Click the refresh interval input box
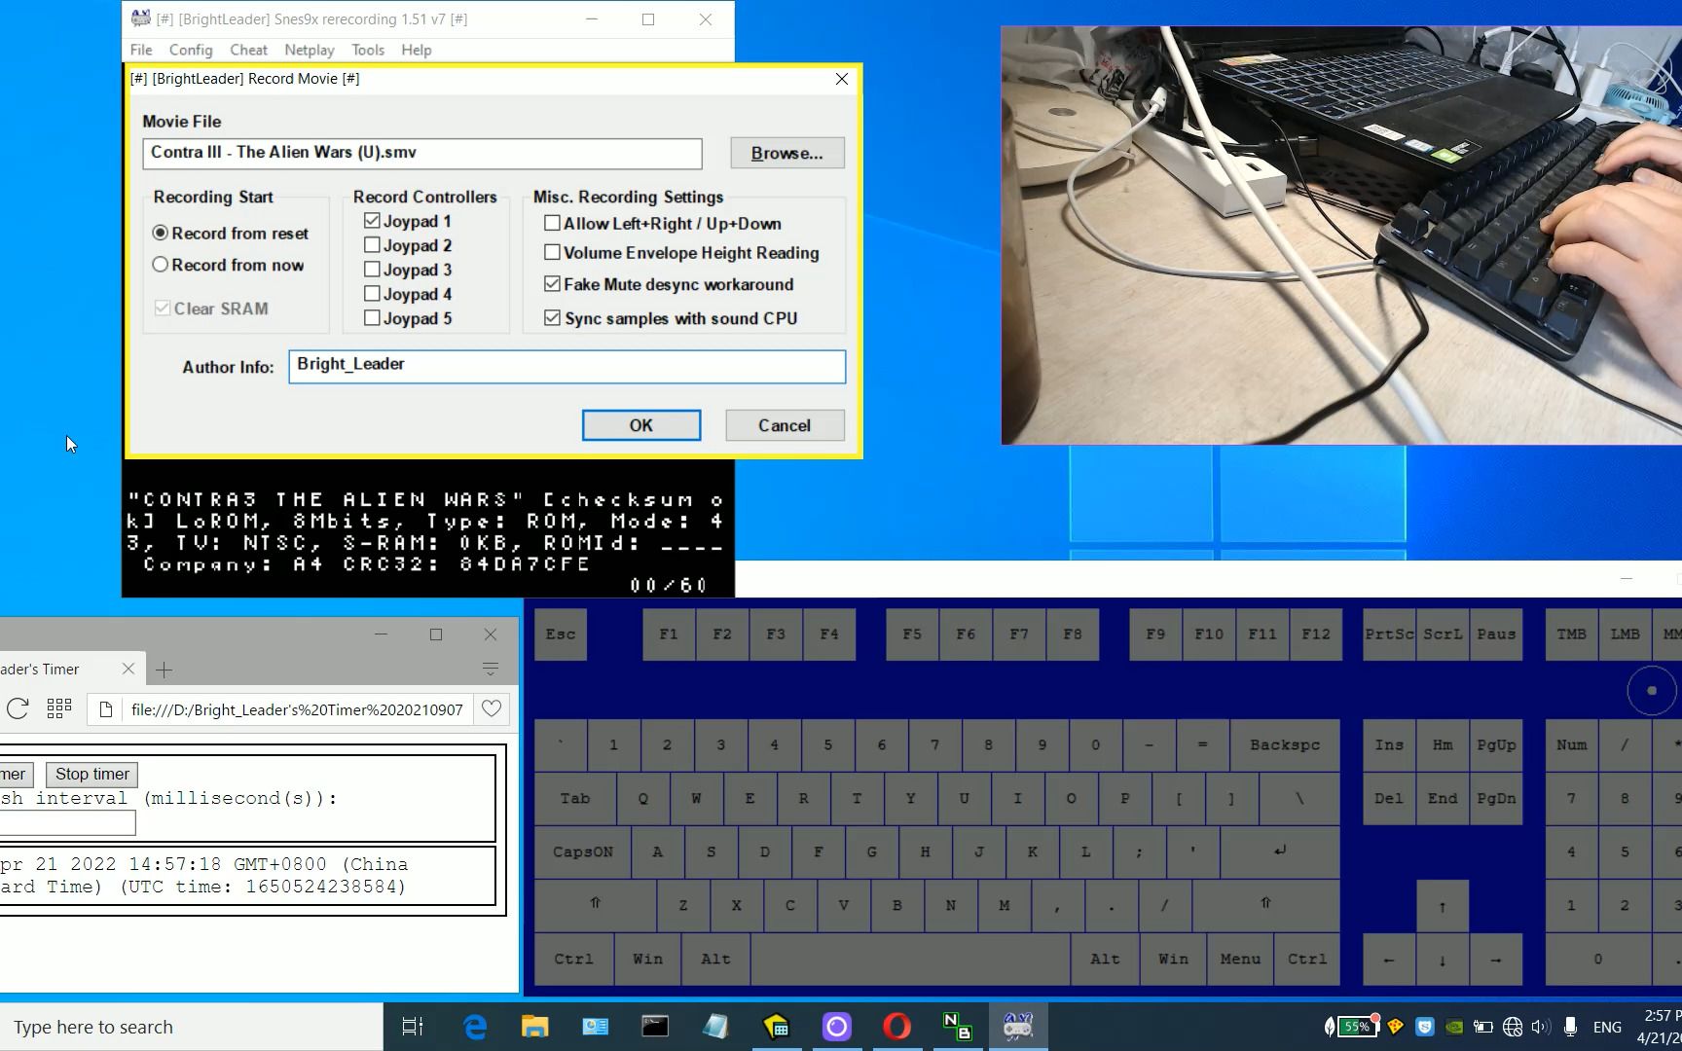The width and height of the screenshot is (1682, 1051). click(x=67, y=823)
